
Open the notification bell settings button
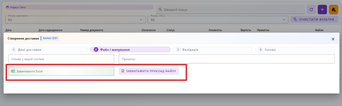pyautogui.click(x=333, y=9)
